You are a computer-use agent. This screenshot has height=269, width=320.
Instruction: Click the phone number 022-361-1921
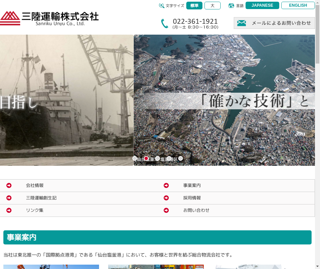[x=195, y=21]
